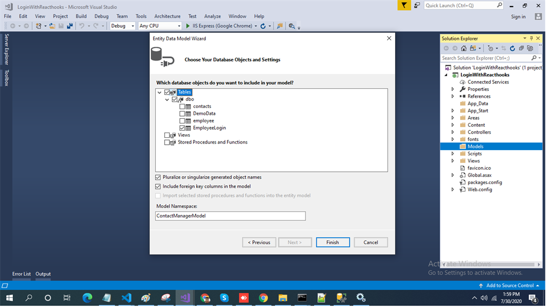Collapse the LoginWithReacthooks project node
Screen dimensions: 546x307
click(446, 74)
